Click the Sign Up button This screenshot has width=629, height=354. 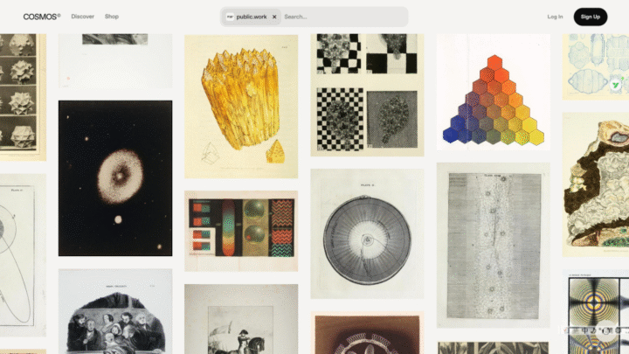590,17
